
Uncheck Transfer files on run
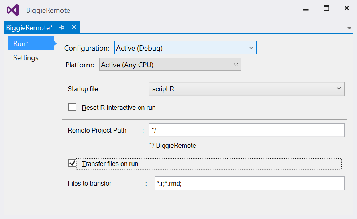click(72, 163)
